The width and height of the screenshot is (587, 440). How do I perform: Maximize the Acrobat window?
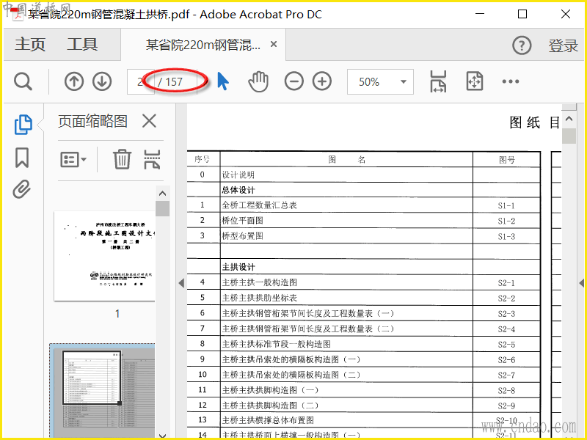point(522,14)
